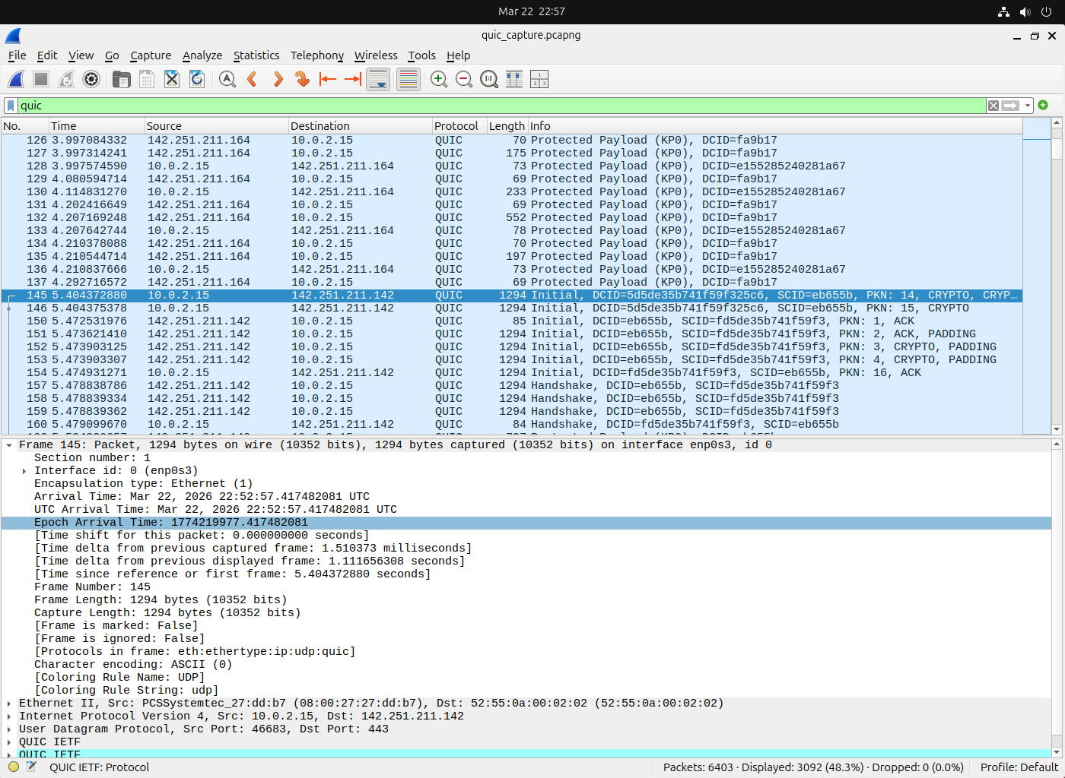Screen dimensions: 1065x778
Task: Reset text to normal size
Action: coord(489,79)
